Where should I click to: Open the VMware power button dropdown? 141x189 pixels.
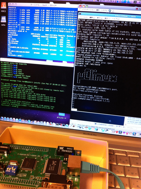point(73,124)
